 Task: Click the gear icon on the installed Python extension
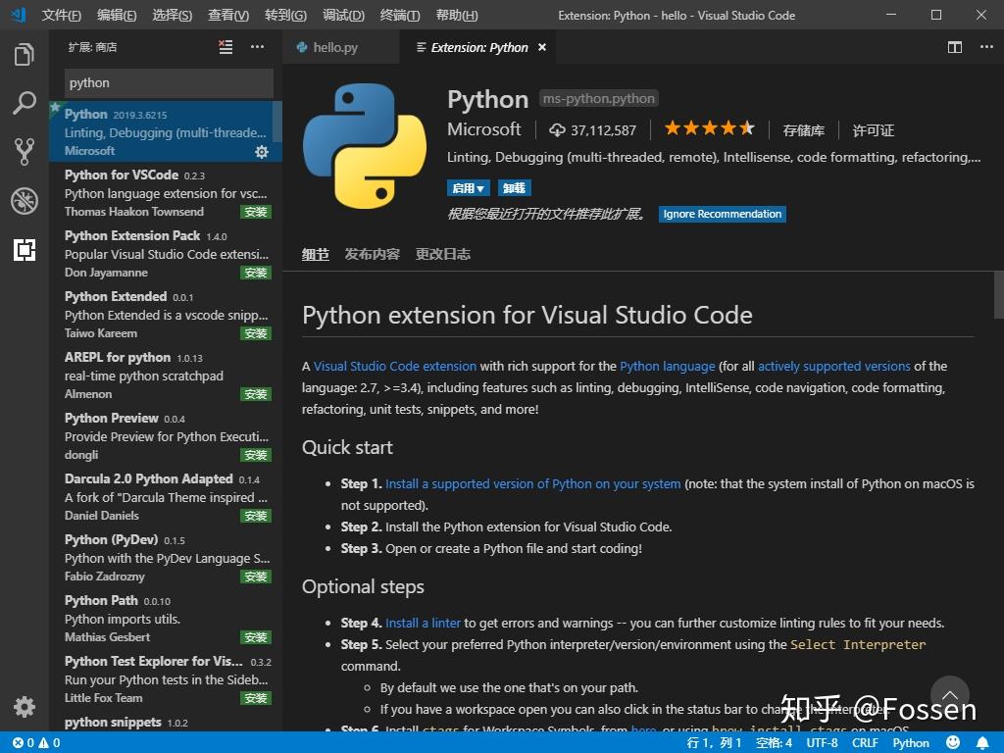261,152
